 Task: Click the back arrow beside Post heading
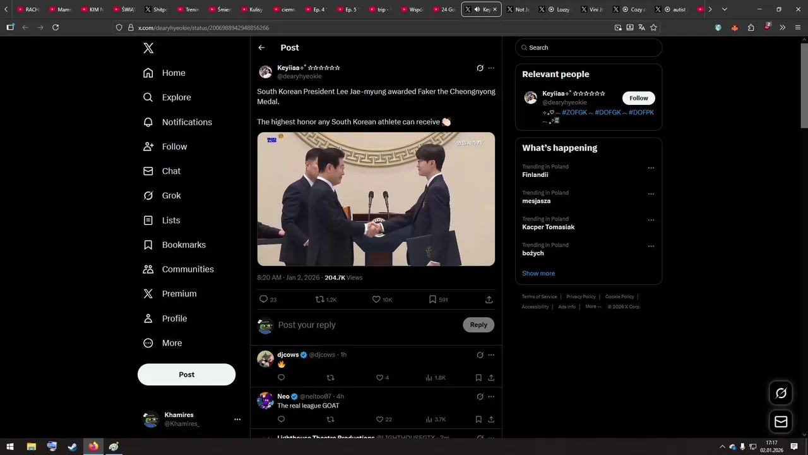[x=261, y=47]
